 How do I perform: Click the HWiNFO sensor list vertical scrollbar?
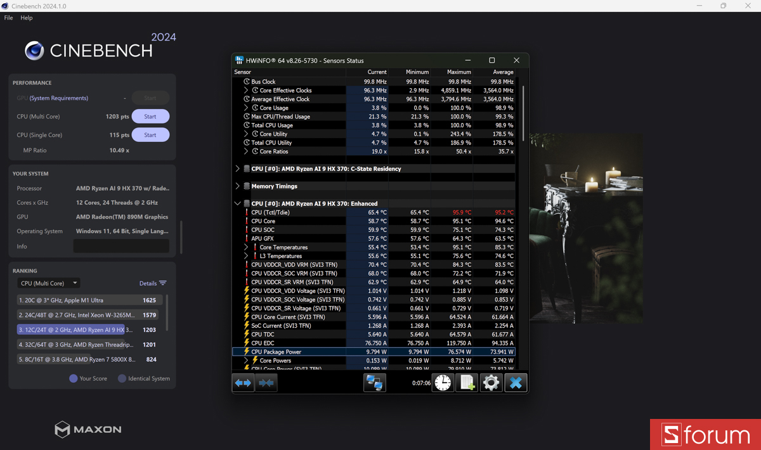coord(523,114)
